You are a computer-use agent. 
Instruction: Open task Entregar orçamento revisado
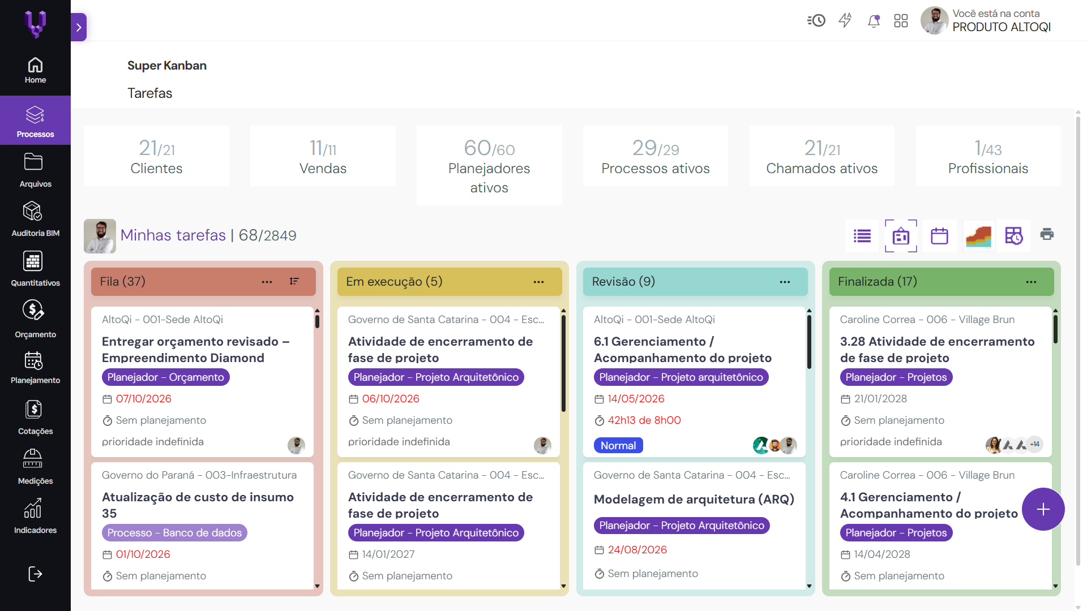click(x=195, y=350)
